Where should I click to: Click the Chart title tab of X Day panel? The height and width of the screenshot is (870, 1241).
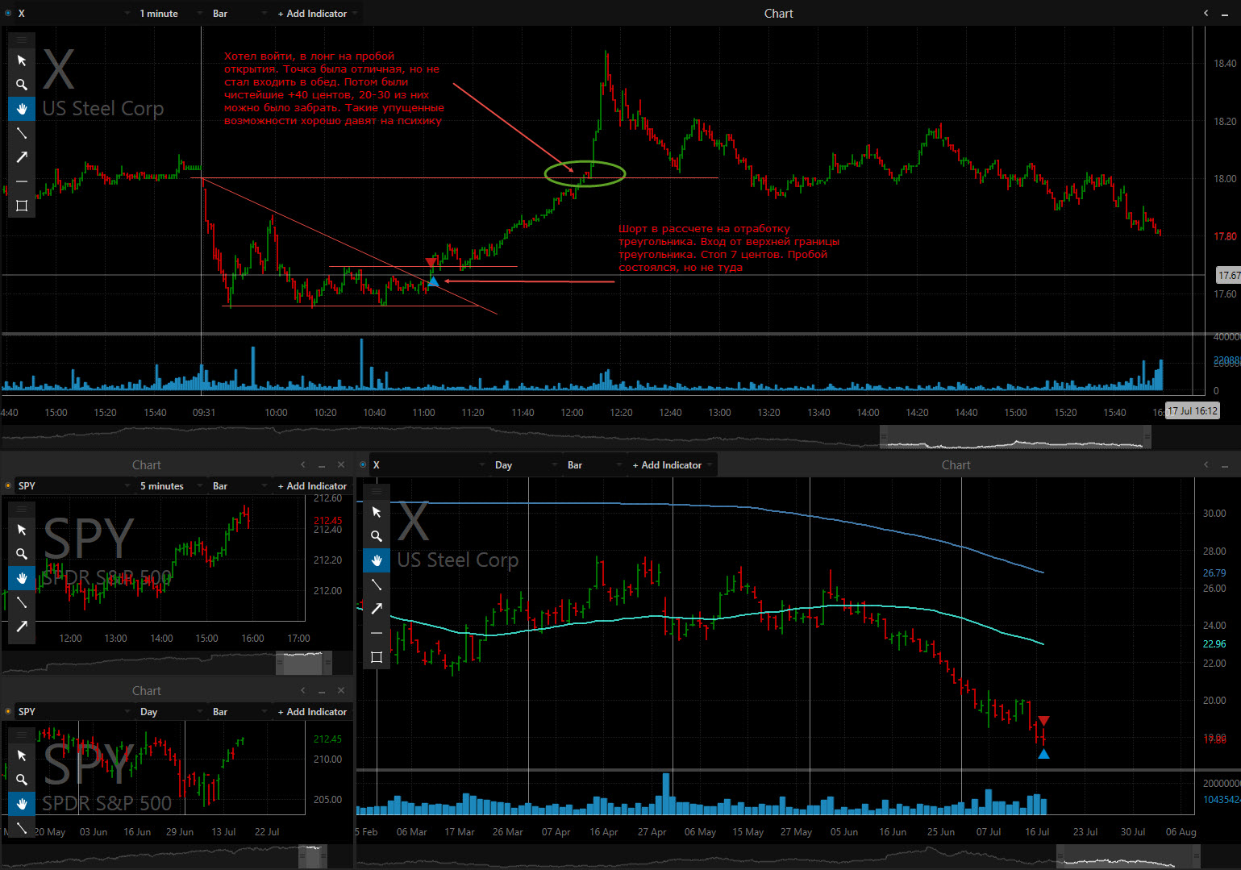[x=956, y=465]
